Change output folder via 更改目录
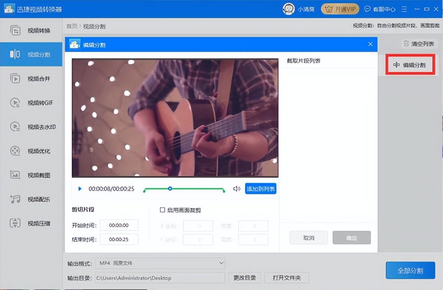443x290 pixels. [x=244, y=277]
